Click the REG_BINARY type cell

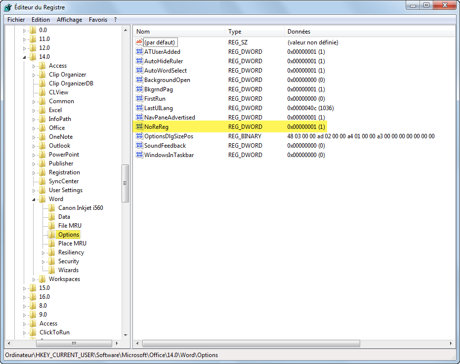245,136
